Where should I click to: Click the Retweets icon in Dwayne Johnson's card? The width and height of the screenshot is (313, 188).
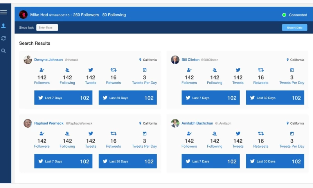tap(113, 70)
